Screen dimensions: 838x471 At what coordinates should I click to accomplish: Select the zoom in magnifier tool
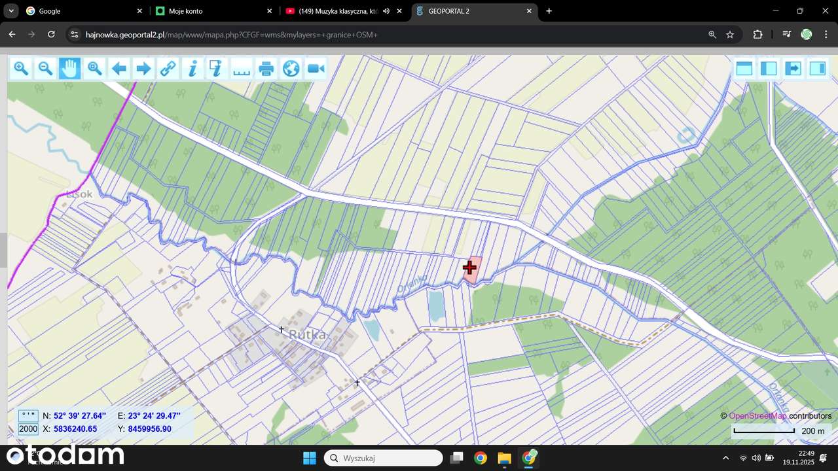click(x=21, y=68)
